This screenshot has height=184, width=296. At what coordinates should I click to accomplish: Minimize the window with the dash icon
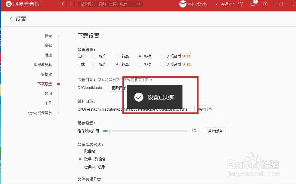pyautogui.click(x=288, y=4)
